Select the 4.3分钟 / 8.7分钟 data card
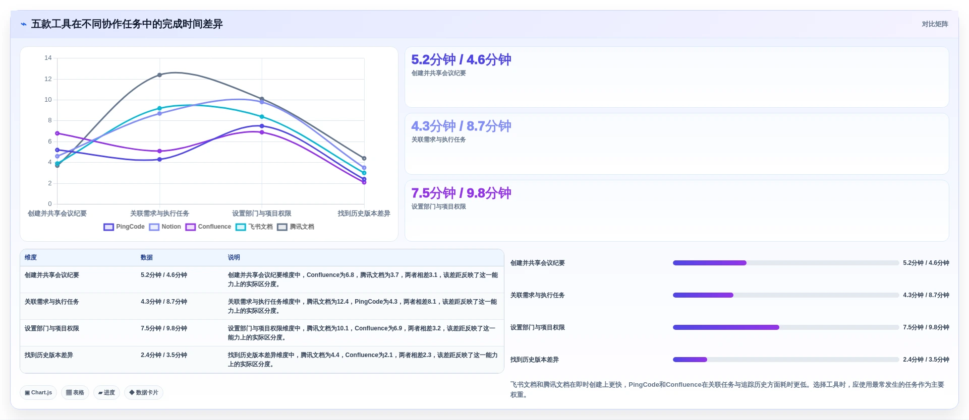The height and width of the screenshot is (420, 969). pyautogui.click(x=676, y=144)
